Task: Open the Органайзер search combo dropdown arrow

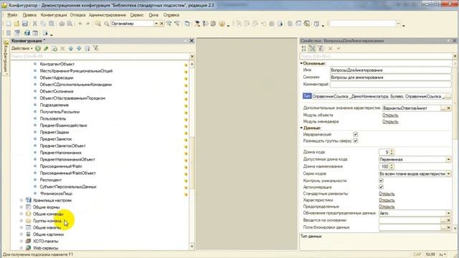Action: (x=156, y=24)
